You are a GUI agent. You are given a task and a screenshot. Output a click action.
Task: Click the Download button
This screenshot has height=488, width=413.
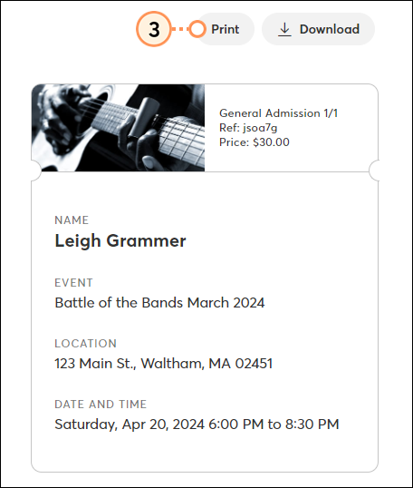(x=318, y=29)
